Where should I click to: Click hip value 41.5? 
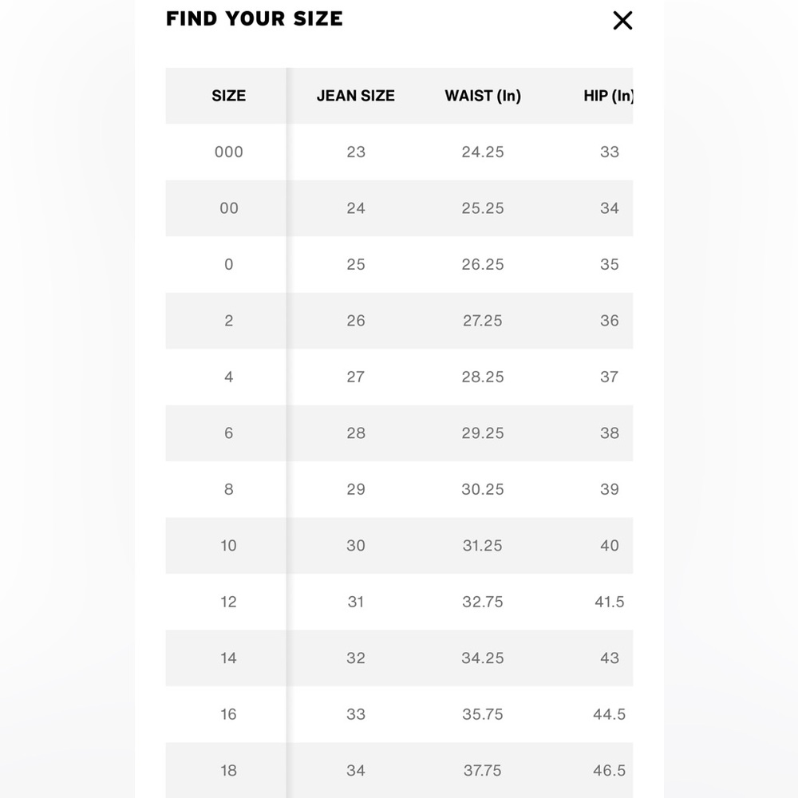point(609,602)
